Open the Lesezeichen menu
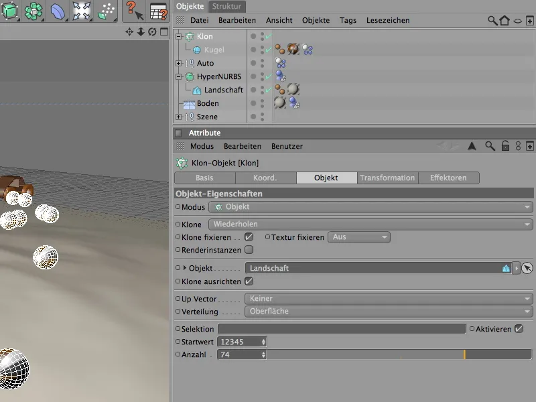536x402 pixels. click(387, 21)
